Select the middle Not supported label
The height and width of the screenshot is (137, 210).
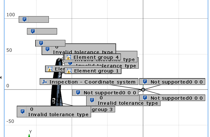coord(109,93)
